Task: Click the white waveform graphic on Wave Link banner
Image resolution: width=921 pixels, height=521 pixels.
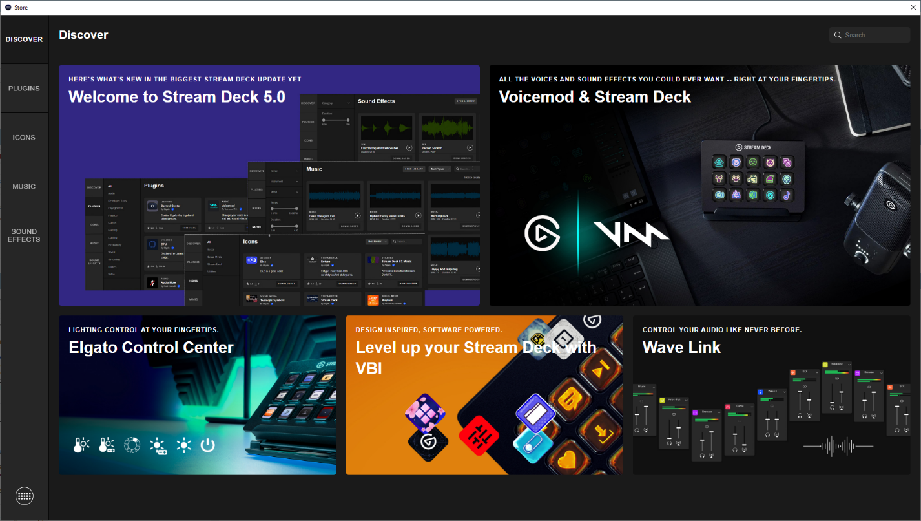Action: point(838,446)
